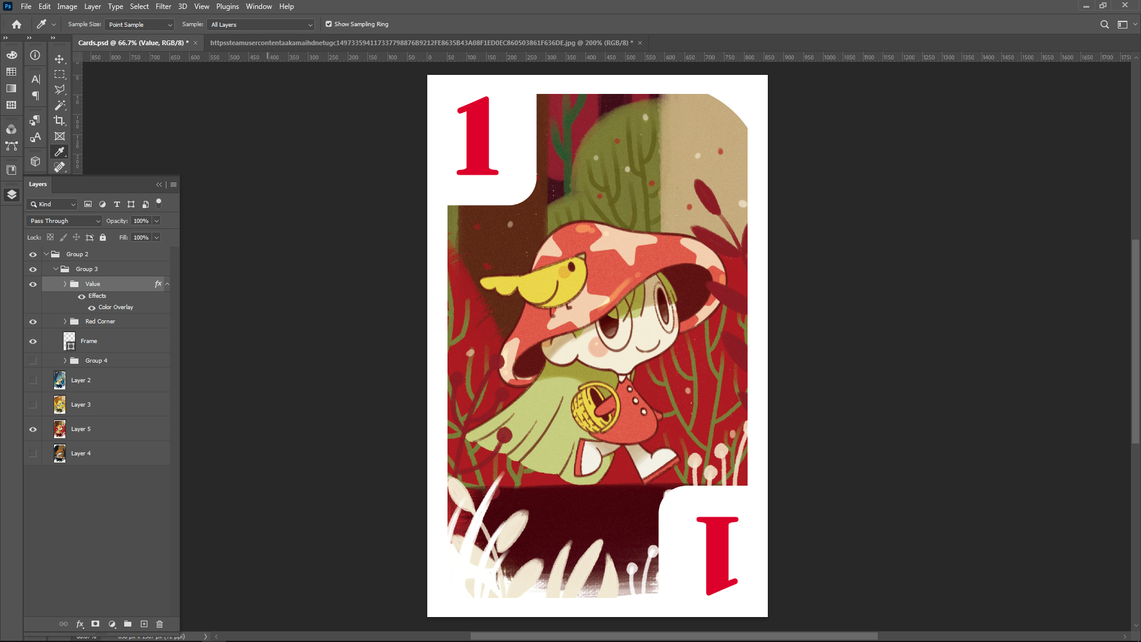Select the Spot Healing Brush tool
The width and height of the screenshot is (1141, 642).
point(59,167)
